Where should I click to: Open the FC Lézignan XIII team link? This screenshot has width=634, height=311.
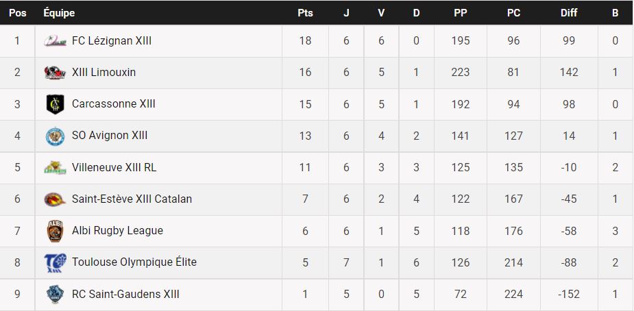point(111,41)
